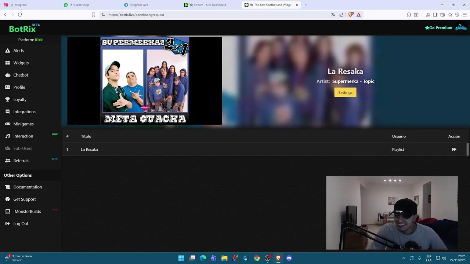Open the Referrals users icon
This screenshot has height=264, width=470.
click(7, 161)
